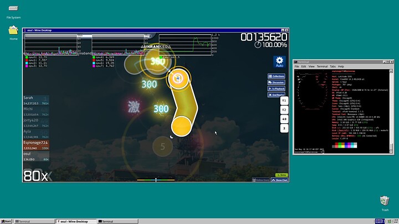The image size is (399, 224).
Task: Click the Terminal scrollbar down arrow
Action: point(391,152)
